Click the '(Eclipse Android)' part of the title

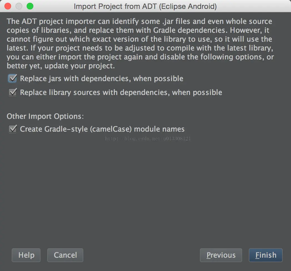(188, 6)
